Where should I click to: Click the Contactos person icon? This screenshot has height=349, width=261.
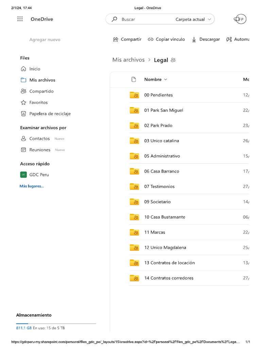(23, 138)
